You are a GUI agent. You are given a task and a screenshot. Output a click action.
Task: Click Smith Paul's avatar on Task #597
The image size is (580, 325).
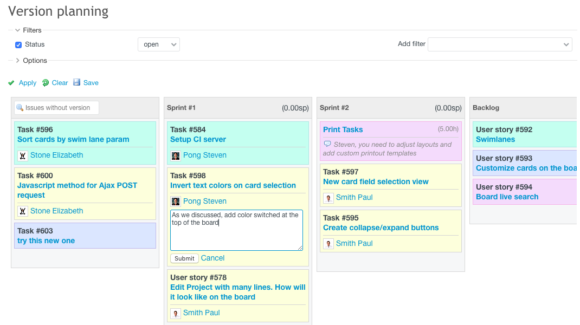tap(328, 198)
